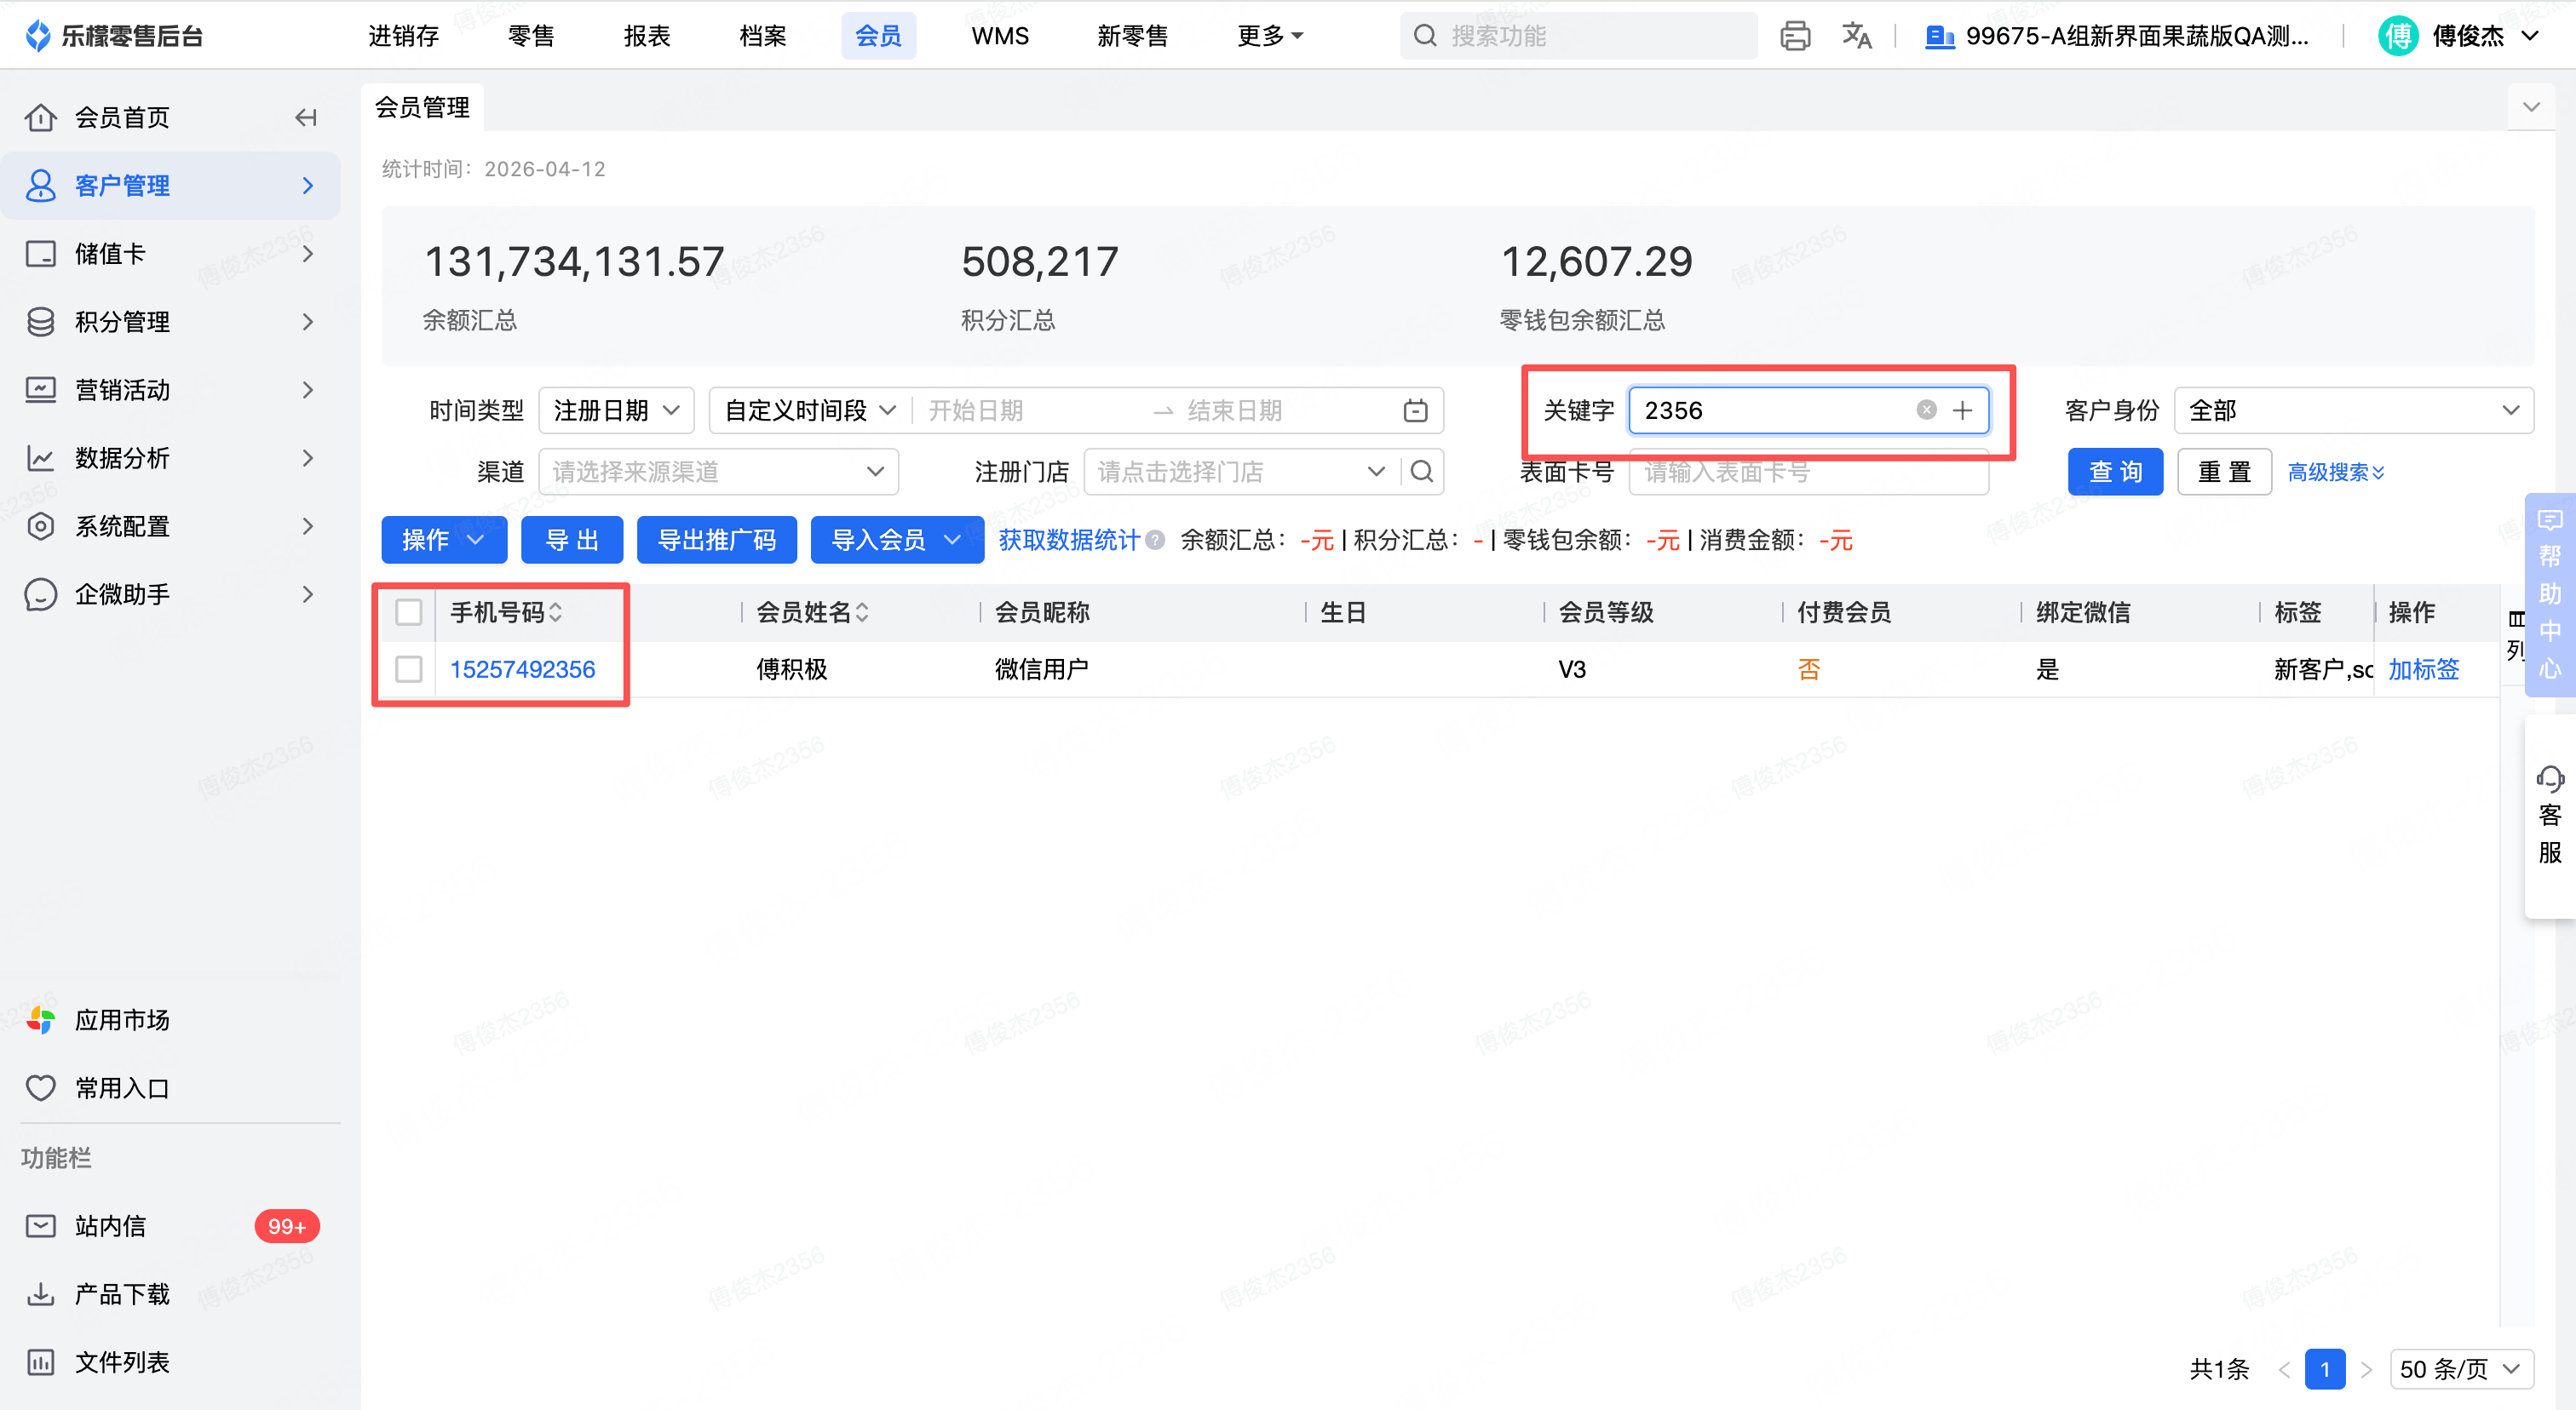Clear the keyword field with the X icon

[1926, 410]
